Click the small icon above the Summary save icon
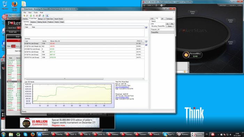This screenshot has height=137, width=244. [146, 41]
